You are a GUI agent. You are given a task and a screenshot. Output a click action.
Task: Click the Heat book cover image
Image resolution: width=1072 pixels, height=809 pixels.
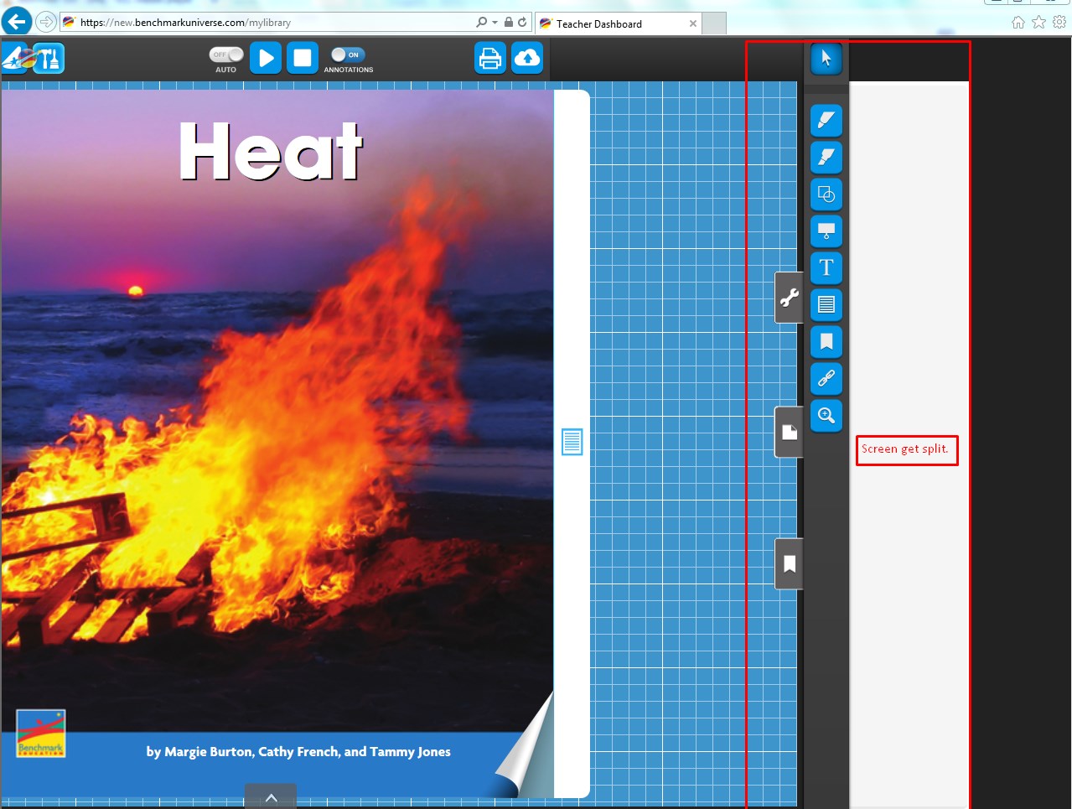coord(277,443)
